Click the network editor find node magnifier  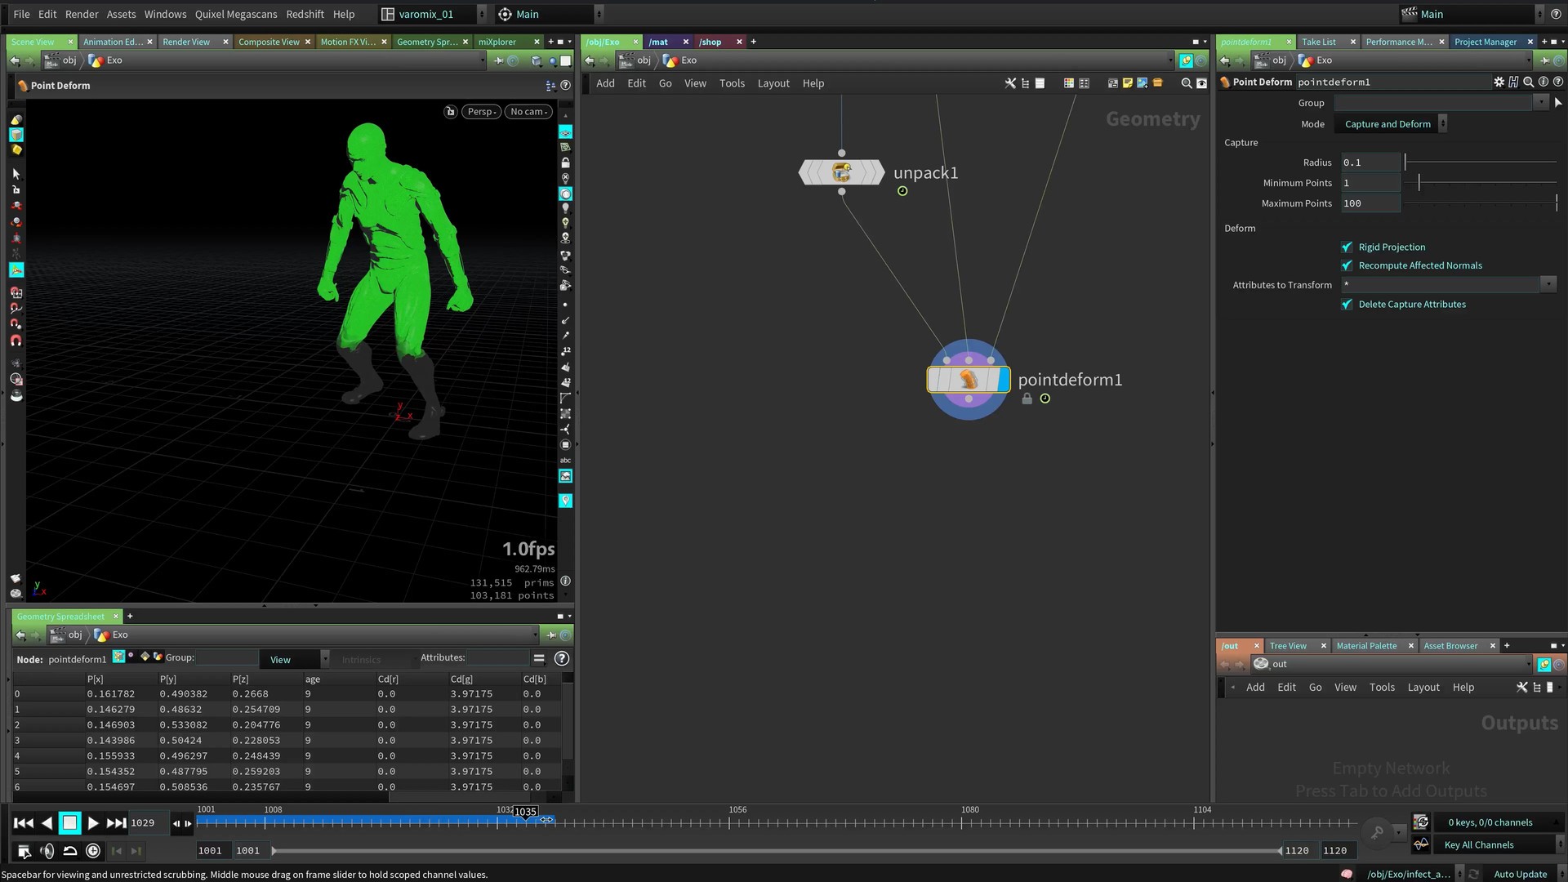pyautogui.click(x=1186, y=83)
